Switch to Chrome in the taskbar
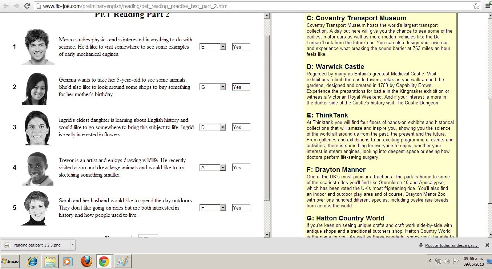 click(104, 261)
